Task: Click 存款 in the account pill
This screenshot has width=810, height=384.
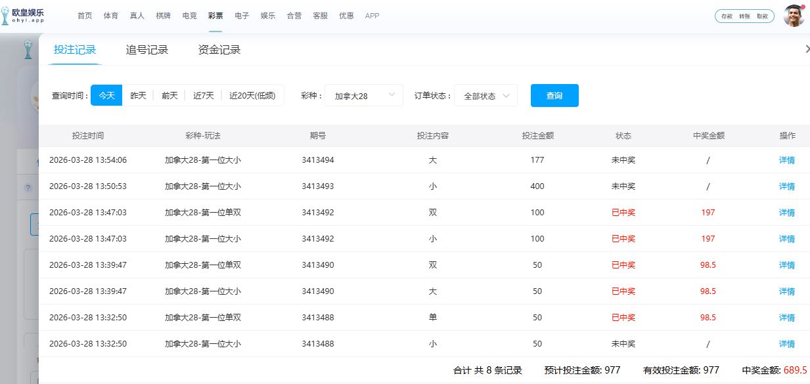Action: pyautogui.click(x=727, y=16)
